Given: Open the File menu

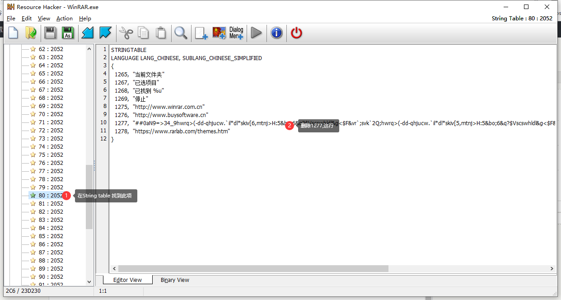Looking at the screenshot, I should (11, 19).
